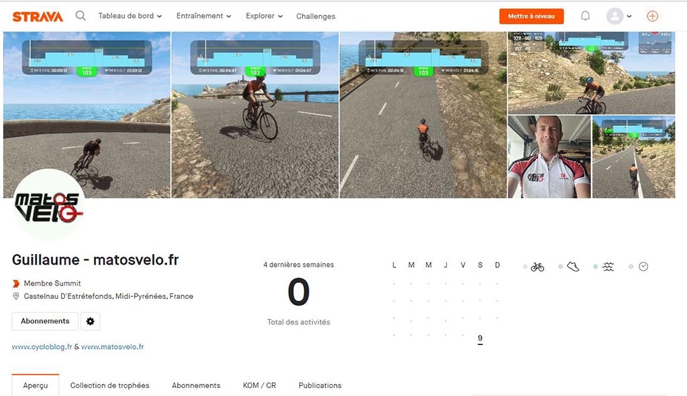
Task: Open the selfie photo thumbnail
Action: (x=549, y=157)
